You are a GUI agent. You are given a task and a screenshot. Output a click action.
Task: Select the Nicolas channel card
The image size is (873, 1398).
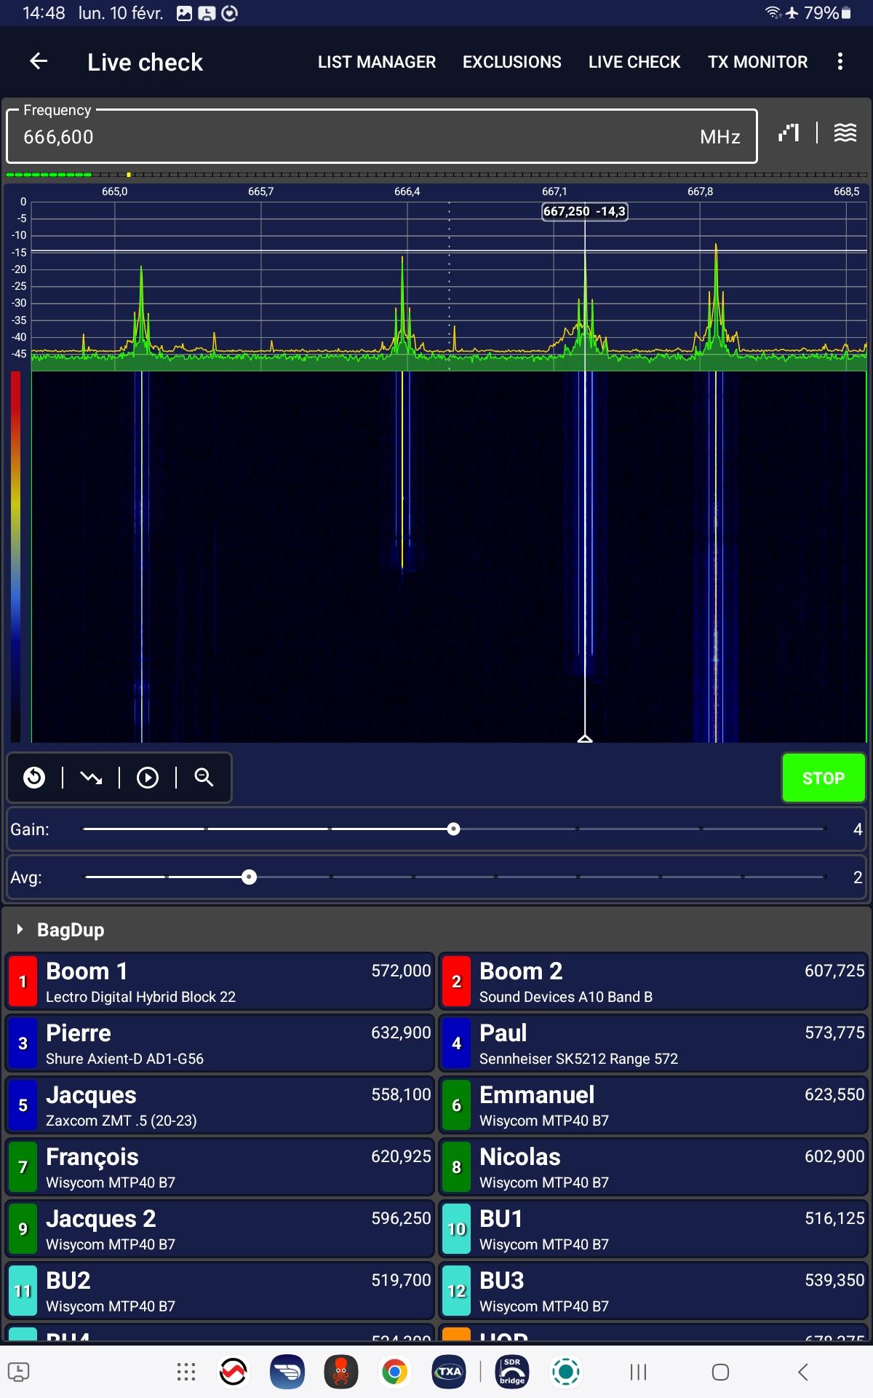pyautogui.click(x=653, y=1167)
